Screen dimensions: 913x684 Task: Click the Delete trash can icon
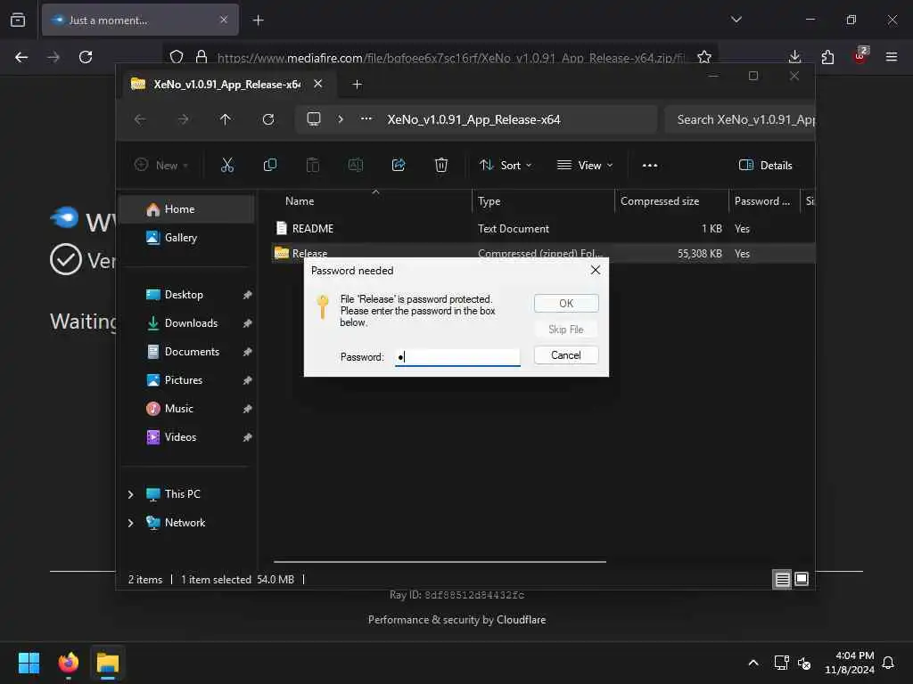[x=441, y=165]
